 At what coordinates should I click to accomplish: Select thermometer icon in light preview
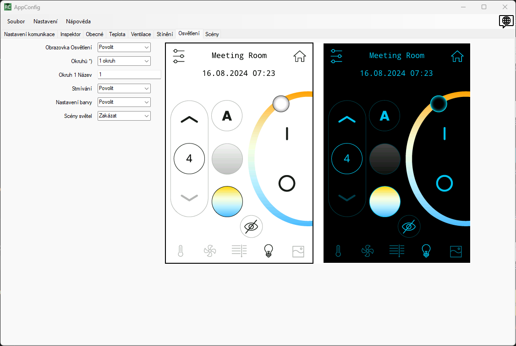181,251
